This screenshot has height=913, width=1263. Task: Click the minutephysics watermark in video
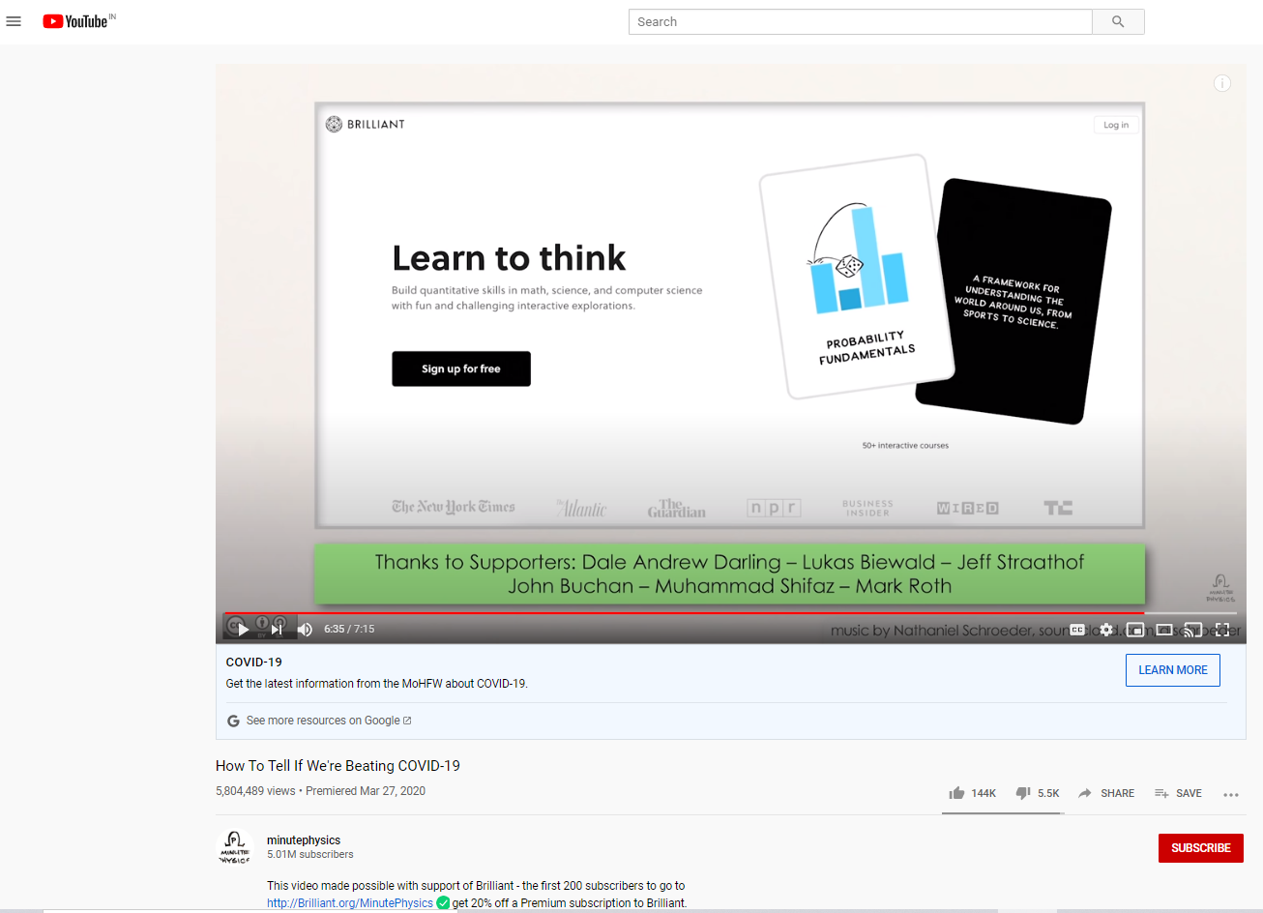[x=1220, y=588]
